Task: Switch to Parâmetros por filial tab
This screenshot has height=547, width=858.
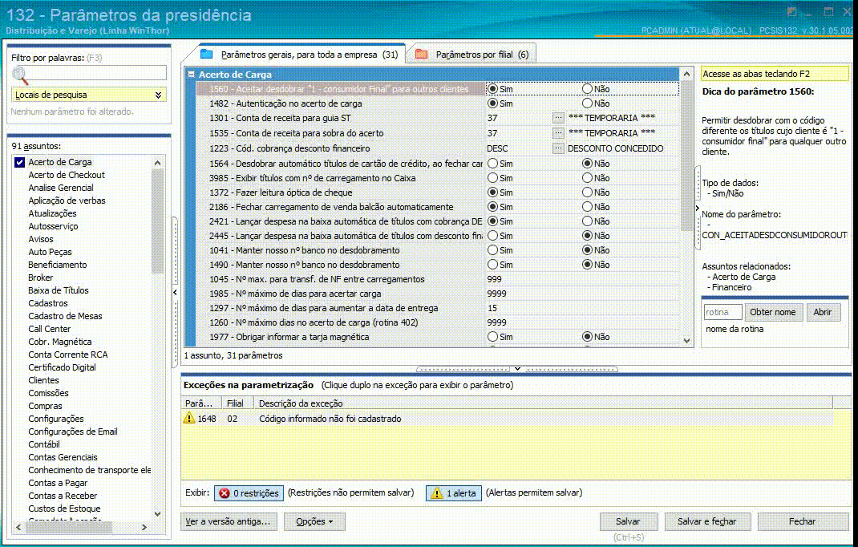Action: pyautogui.click(x=473, y=55)
